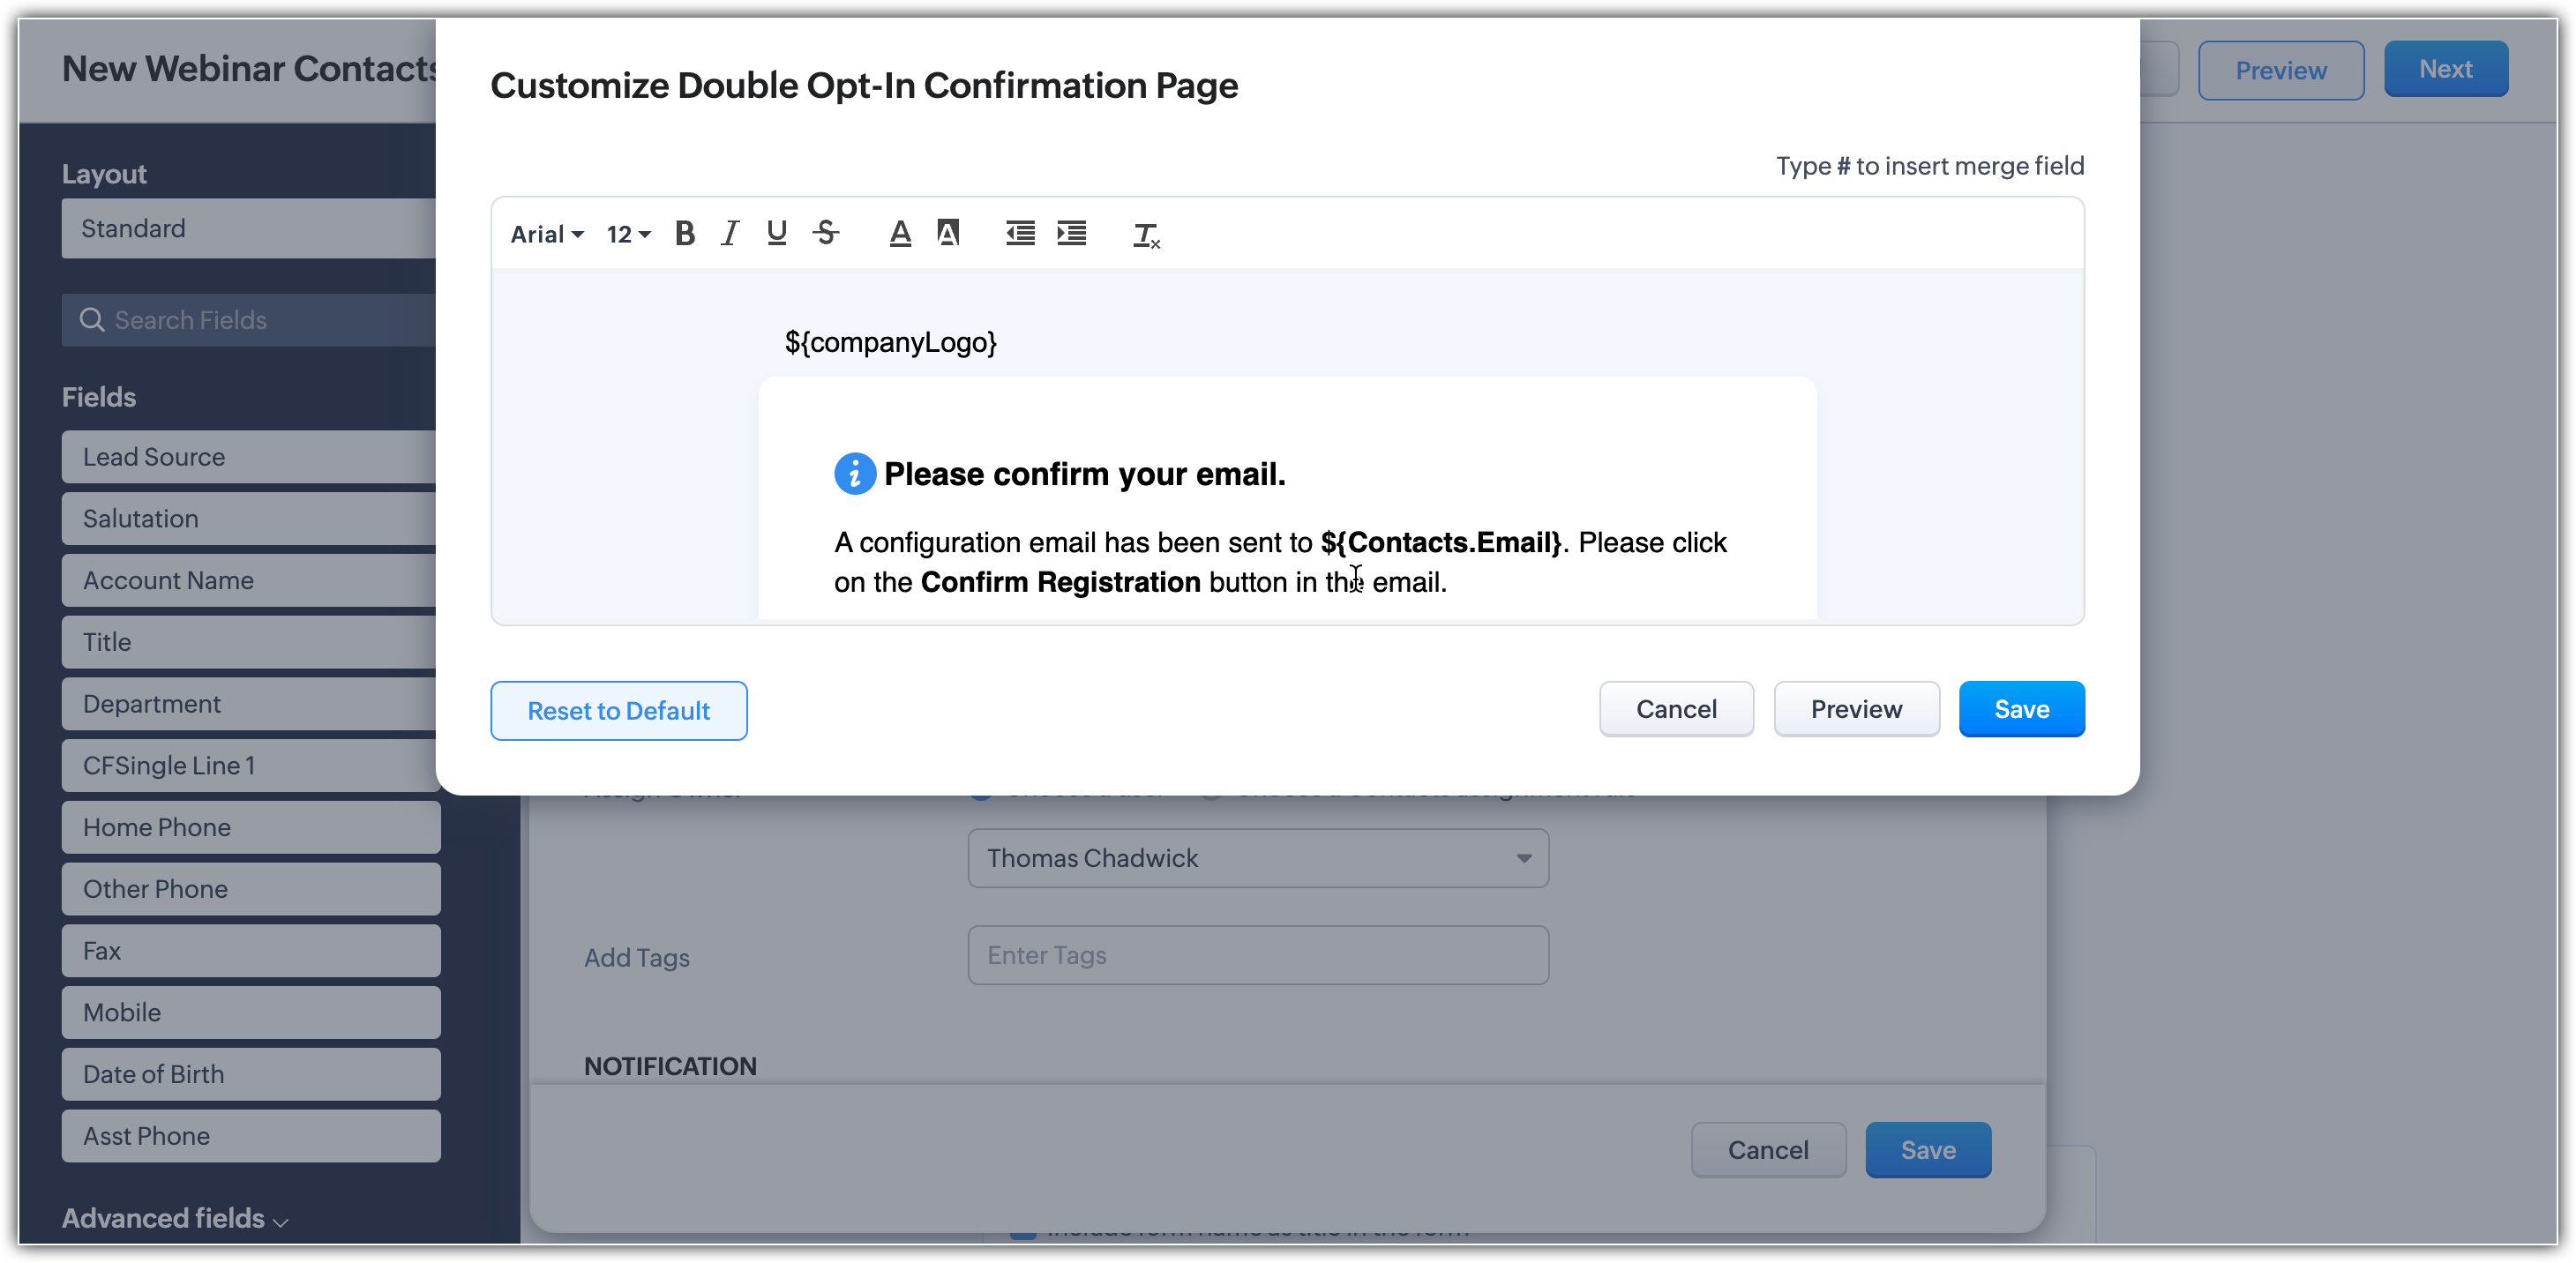Screen dimensions: 2576x1263
Task: Open the text background color tool
Action: click(x=948, y=234)
